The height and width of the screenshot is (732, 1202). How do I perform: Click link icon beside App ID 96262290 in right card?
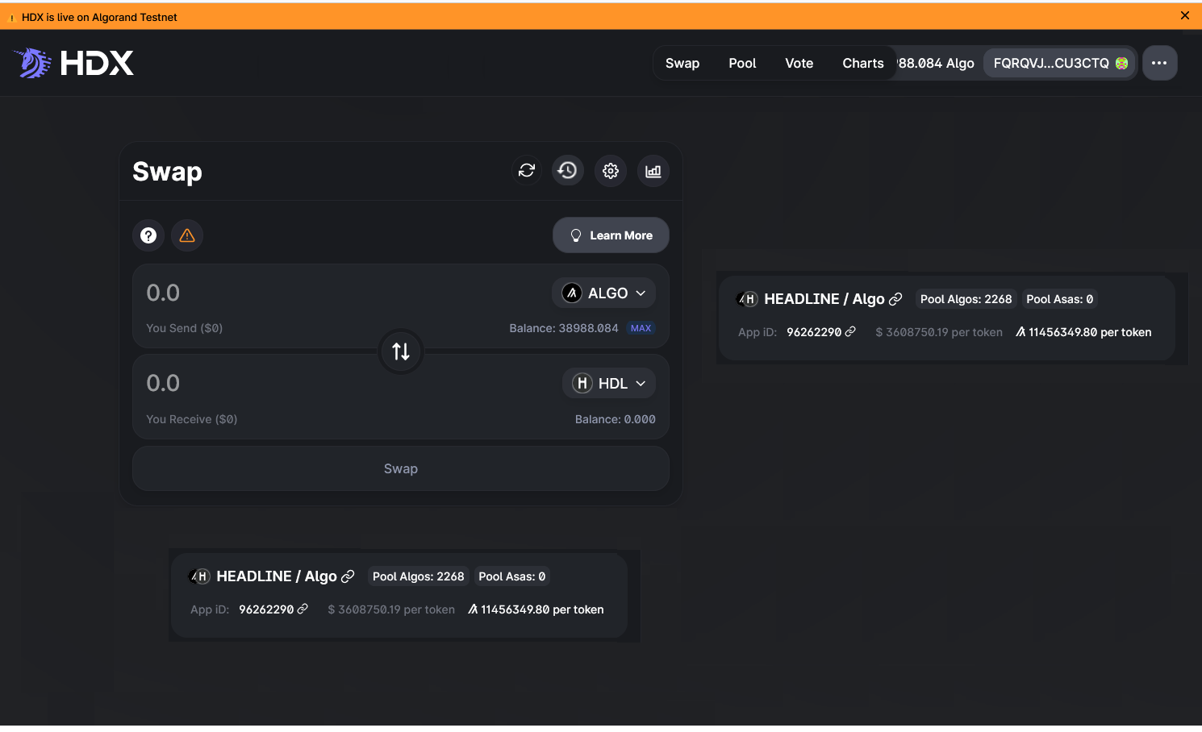[850, 331]
